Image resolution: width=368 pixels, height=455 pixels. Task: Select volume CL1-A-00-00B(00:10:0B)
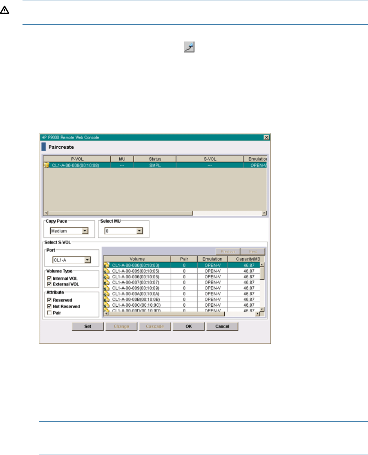click(182, 299)
